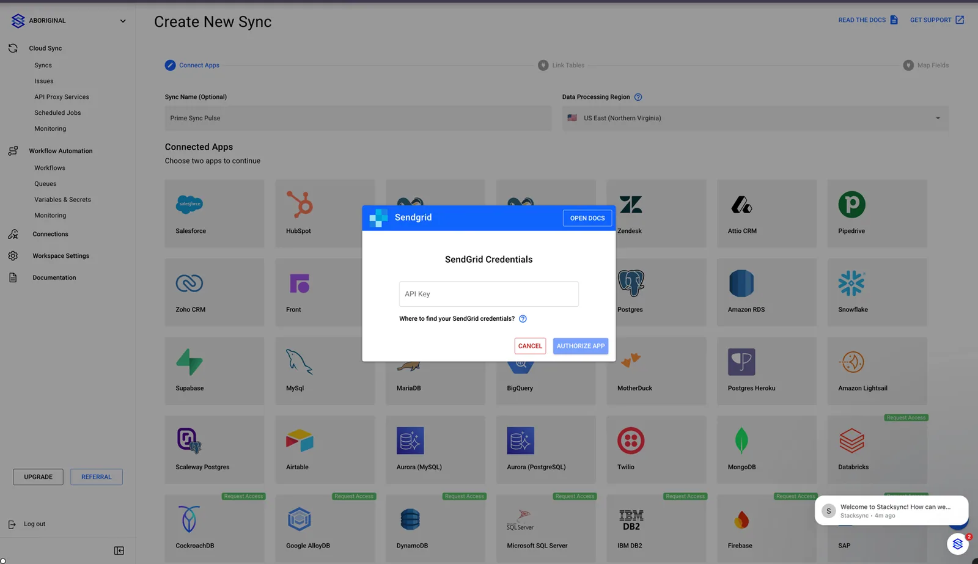The image size is (978, 564).
Task: Choose the Pipedrive app icon
Action: point(851,204)
